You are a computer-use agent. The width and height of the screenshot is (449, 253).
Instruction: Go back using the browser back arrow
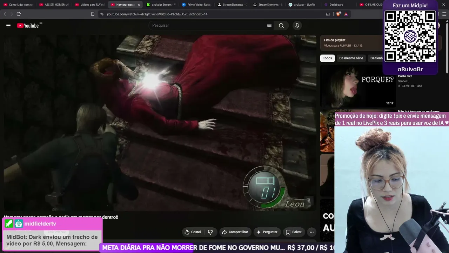(x=5, y=14)
